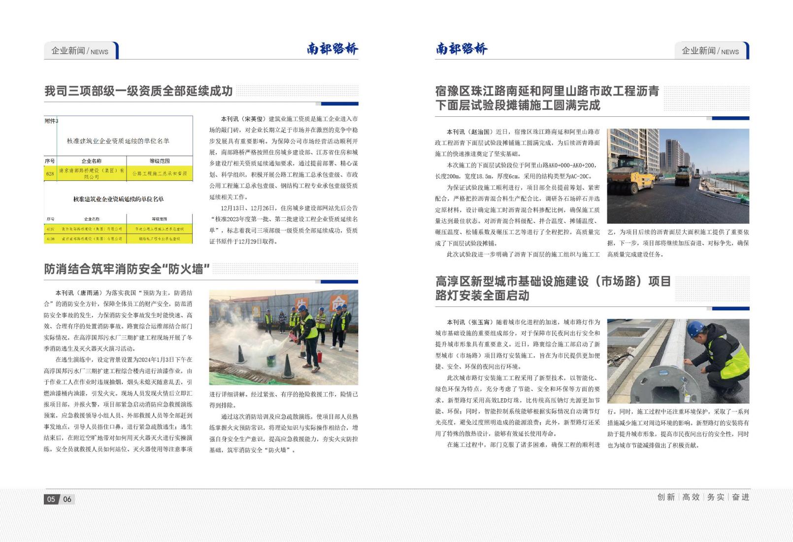Click byline 本刊讯（唐雨涵）
This screenshot has width=793, height=542.
coord(79,293)
